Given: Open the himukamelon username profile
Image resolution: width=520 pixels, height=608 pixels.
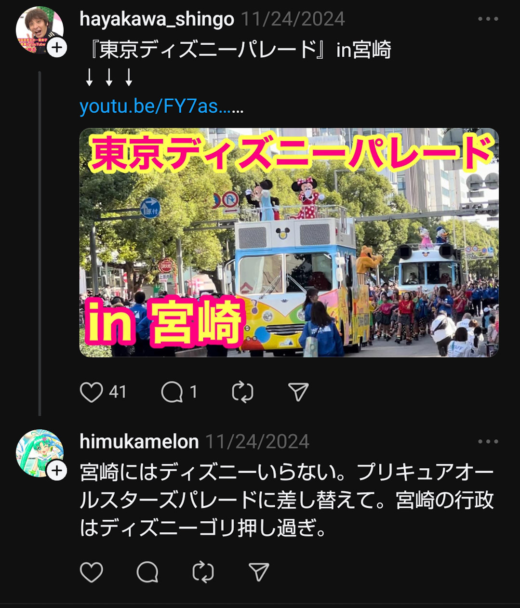Looking at the screenshot, I should tap(139, 442).
